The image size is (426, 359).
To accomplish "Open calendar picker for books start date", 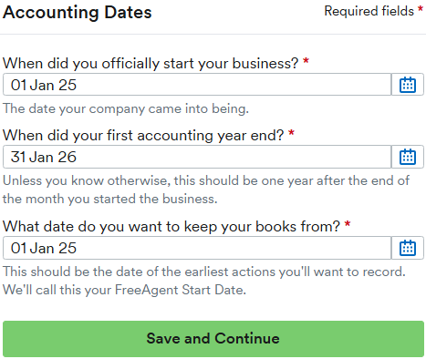I will click(408, 248).
